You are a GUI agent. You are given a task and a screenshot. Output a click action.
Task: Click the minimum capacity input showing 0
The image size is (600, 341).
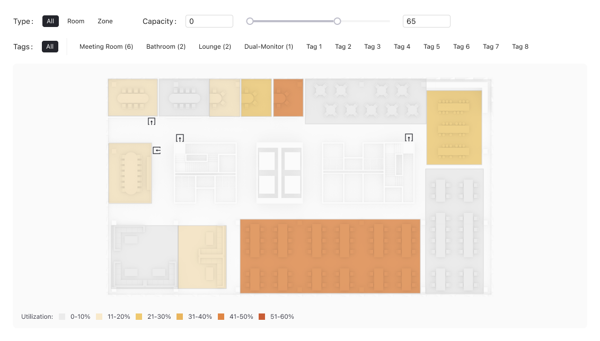click(209, 21)
